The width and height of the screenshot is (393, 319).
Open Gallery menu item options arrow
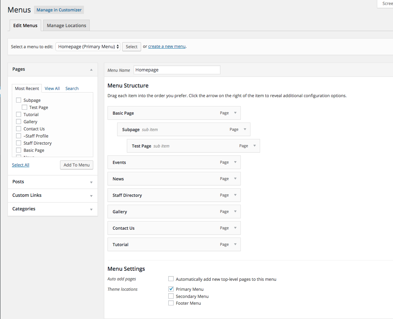tap(235, 211)
